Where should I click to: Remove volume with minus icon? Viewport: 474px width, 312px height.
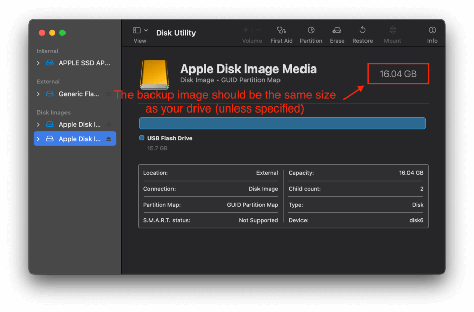coord(258,30)
